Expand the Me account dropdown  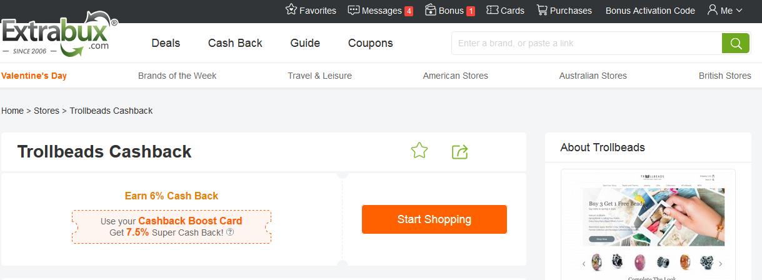point(724,10)
